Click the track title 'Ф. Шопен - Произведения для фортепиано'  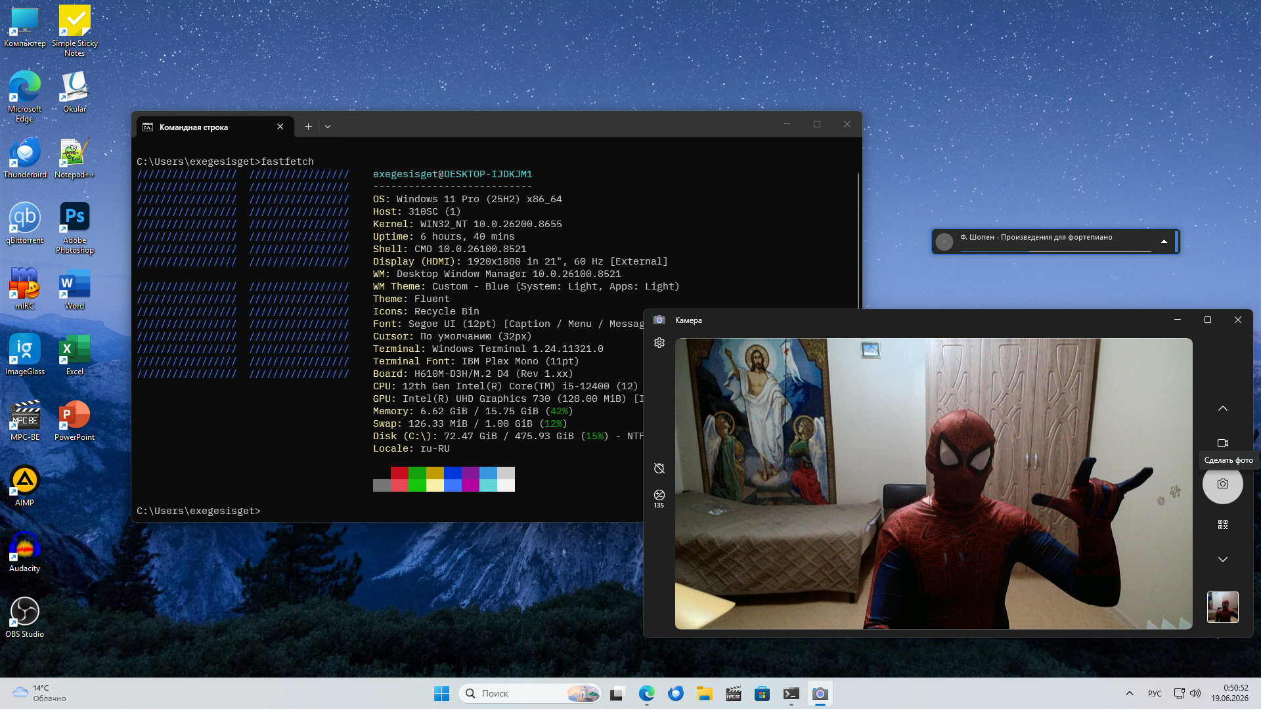click(x=1036, y=237)
